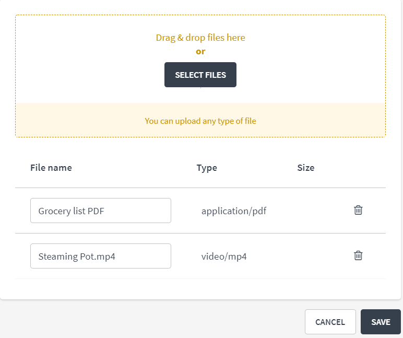Click the 'or' label in the drop zone
This screenshot has height=338, width=403.
click(200, 51)
